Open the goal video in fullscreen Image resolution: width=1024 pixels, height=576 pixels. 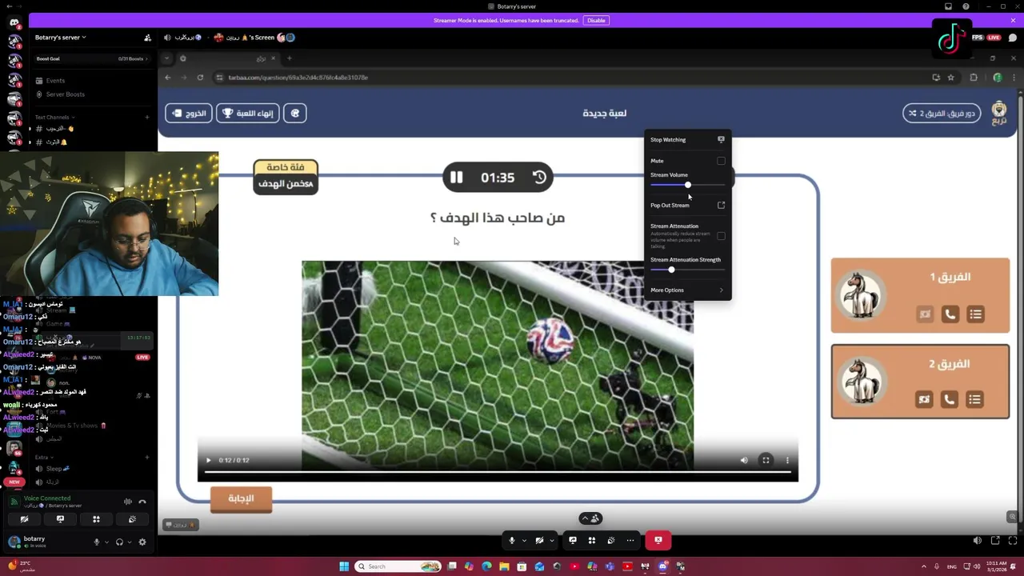[x=766, y=460]
